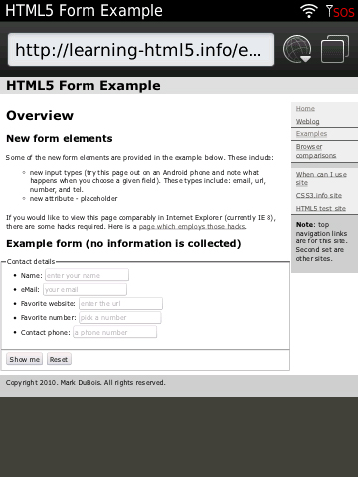Tap the Wi-Fi status icon
358x477 pixels.
click(x=309, y=11)
